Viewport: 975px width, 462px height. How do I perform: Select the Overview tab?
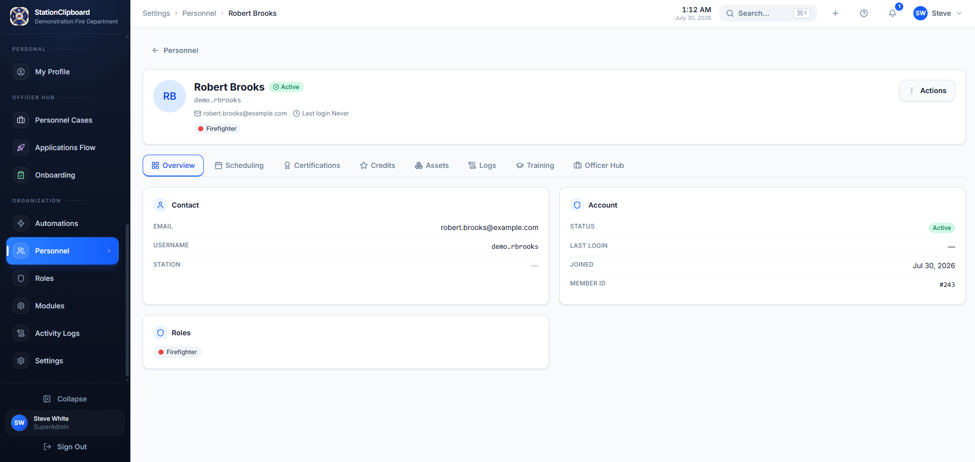(x=173, y=165)
